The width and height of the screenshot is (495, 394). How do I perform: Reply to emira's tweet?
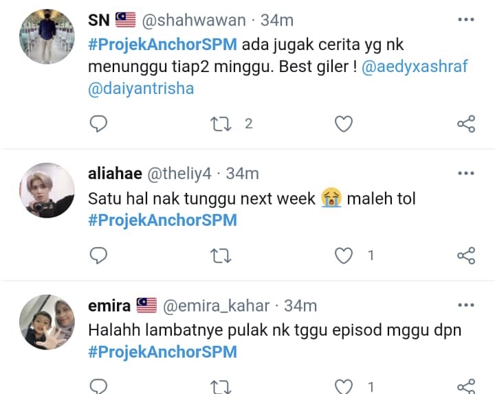tap(98, 386)
